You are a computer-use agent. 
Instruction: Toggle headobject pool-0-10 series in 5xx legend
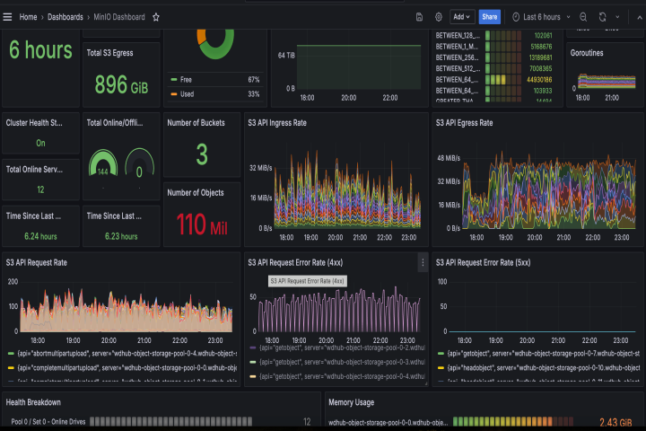(543, 367)
